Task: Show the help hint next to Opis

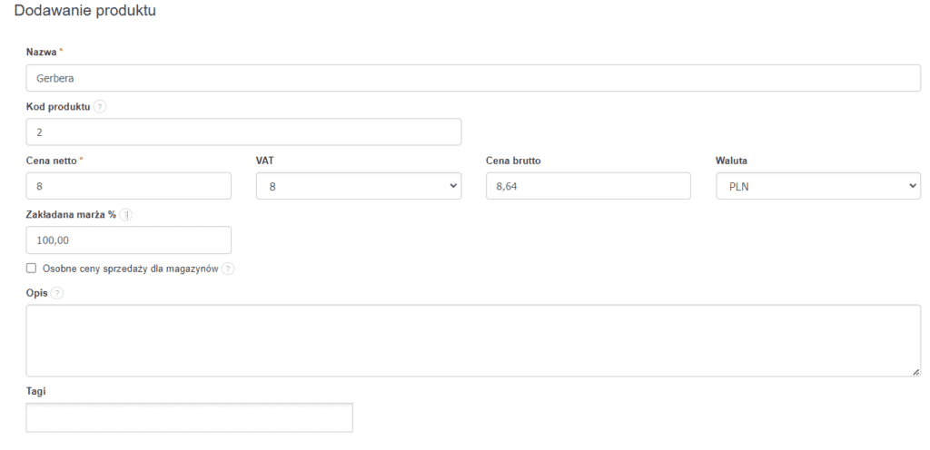Action: tap(57, 293)
